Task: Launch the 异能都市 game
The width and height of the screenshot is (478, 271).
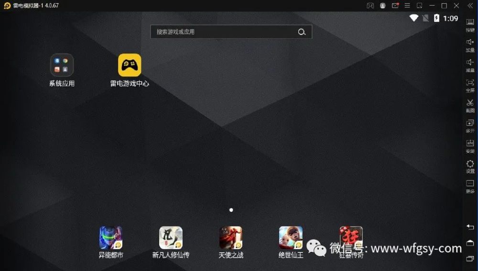Action: click(111, 242)
